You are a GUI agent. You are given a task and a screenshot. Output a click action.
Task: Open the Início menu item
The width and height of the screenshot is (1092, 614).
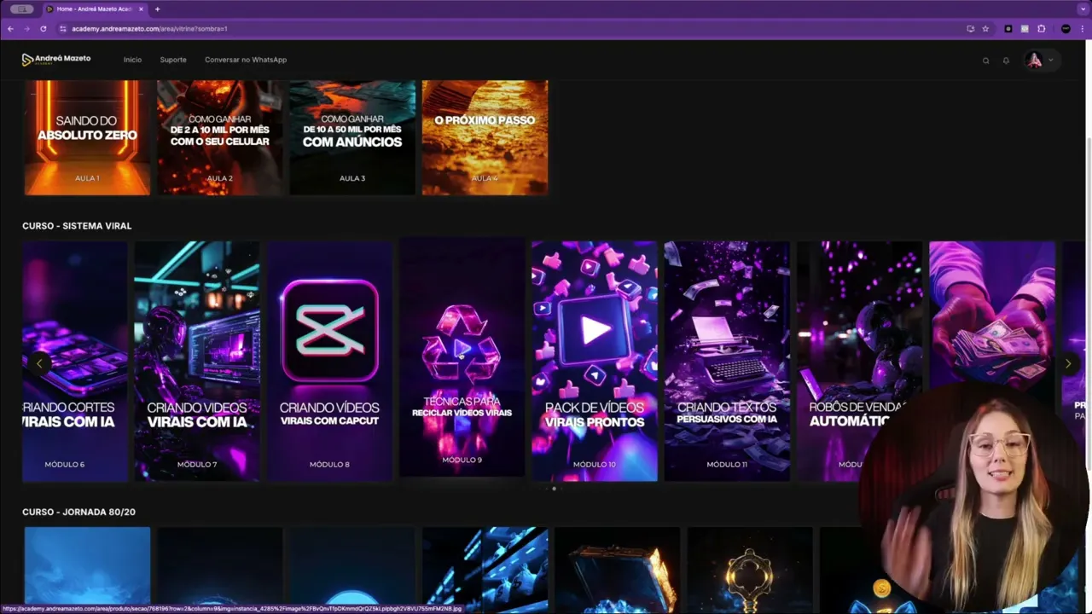pos(132,60)
